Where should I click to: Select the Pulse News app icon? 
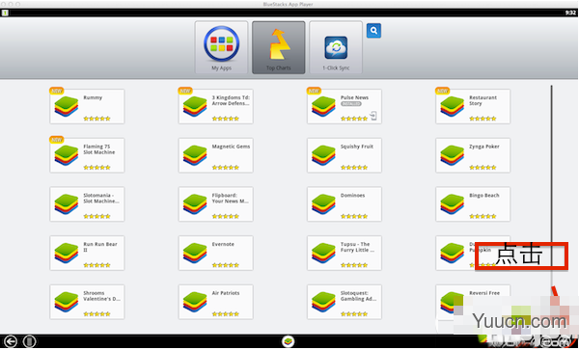tap(323, 107)
